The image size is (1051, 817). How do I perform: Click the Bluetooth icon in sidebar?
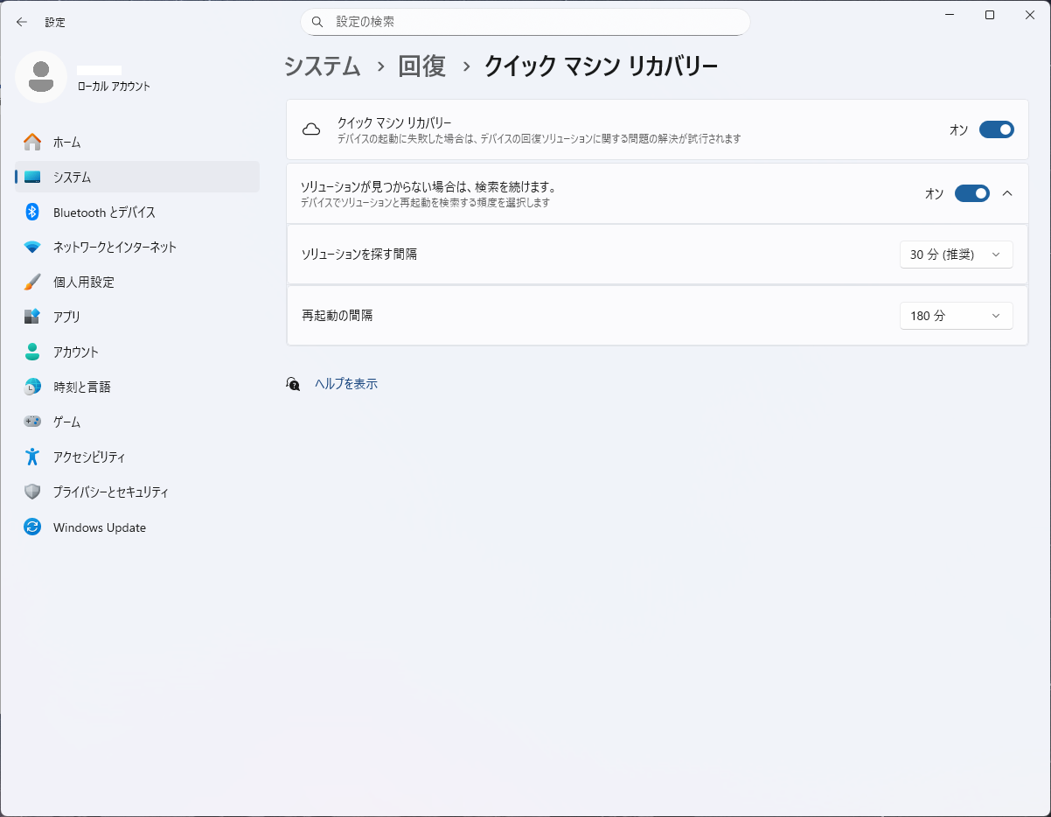click(32, 212)
